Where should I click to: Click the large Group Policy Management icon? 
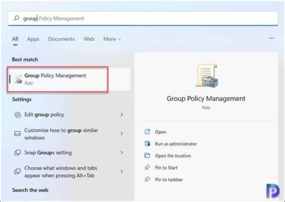point(207,76)
